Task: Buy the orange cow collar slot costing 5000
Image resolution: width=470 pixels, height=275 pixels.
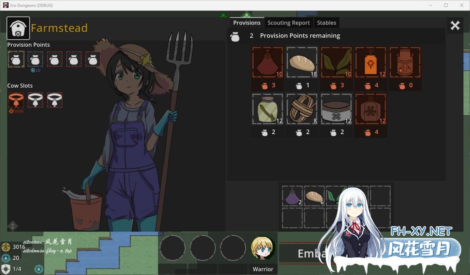Action: coord(16,100)
